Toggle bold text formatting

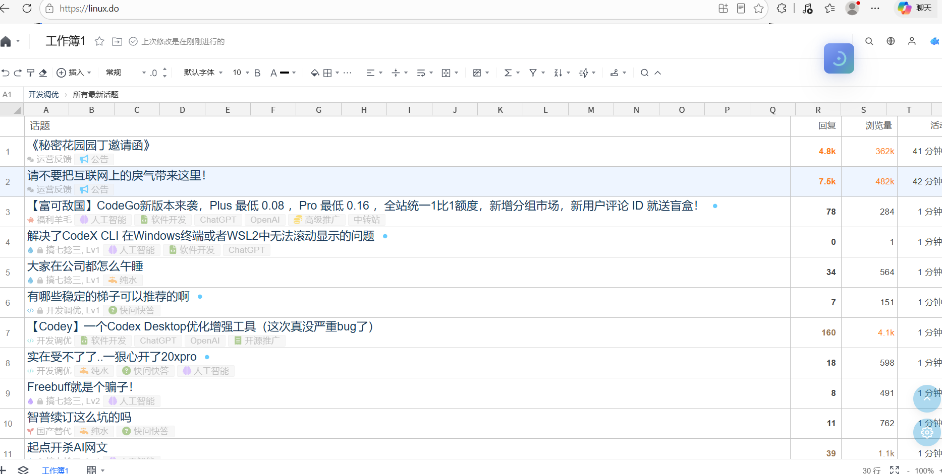[x=257, y=73]
